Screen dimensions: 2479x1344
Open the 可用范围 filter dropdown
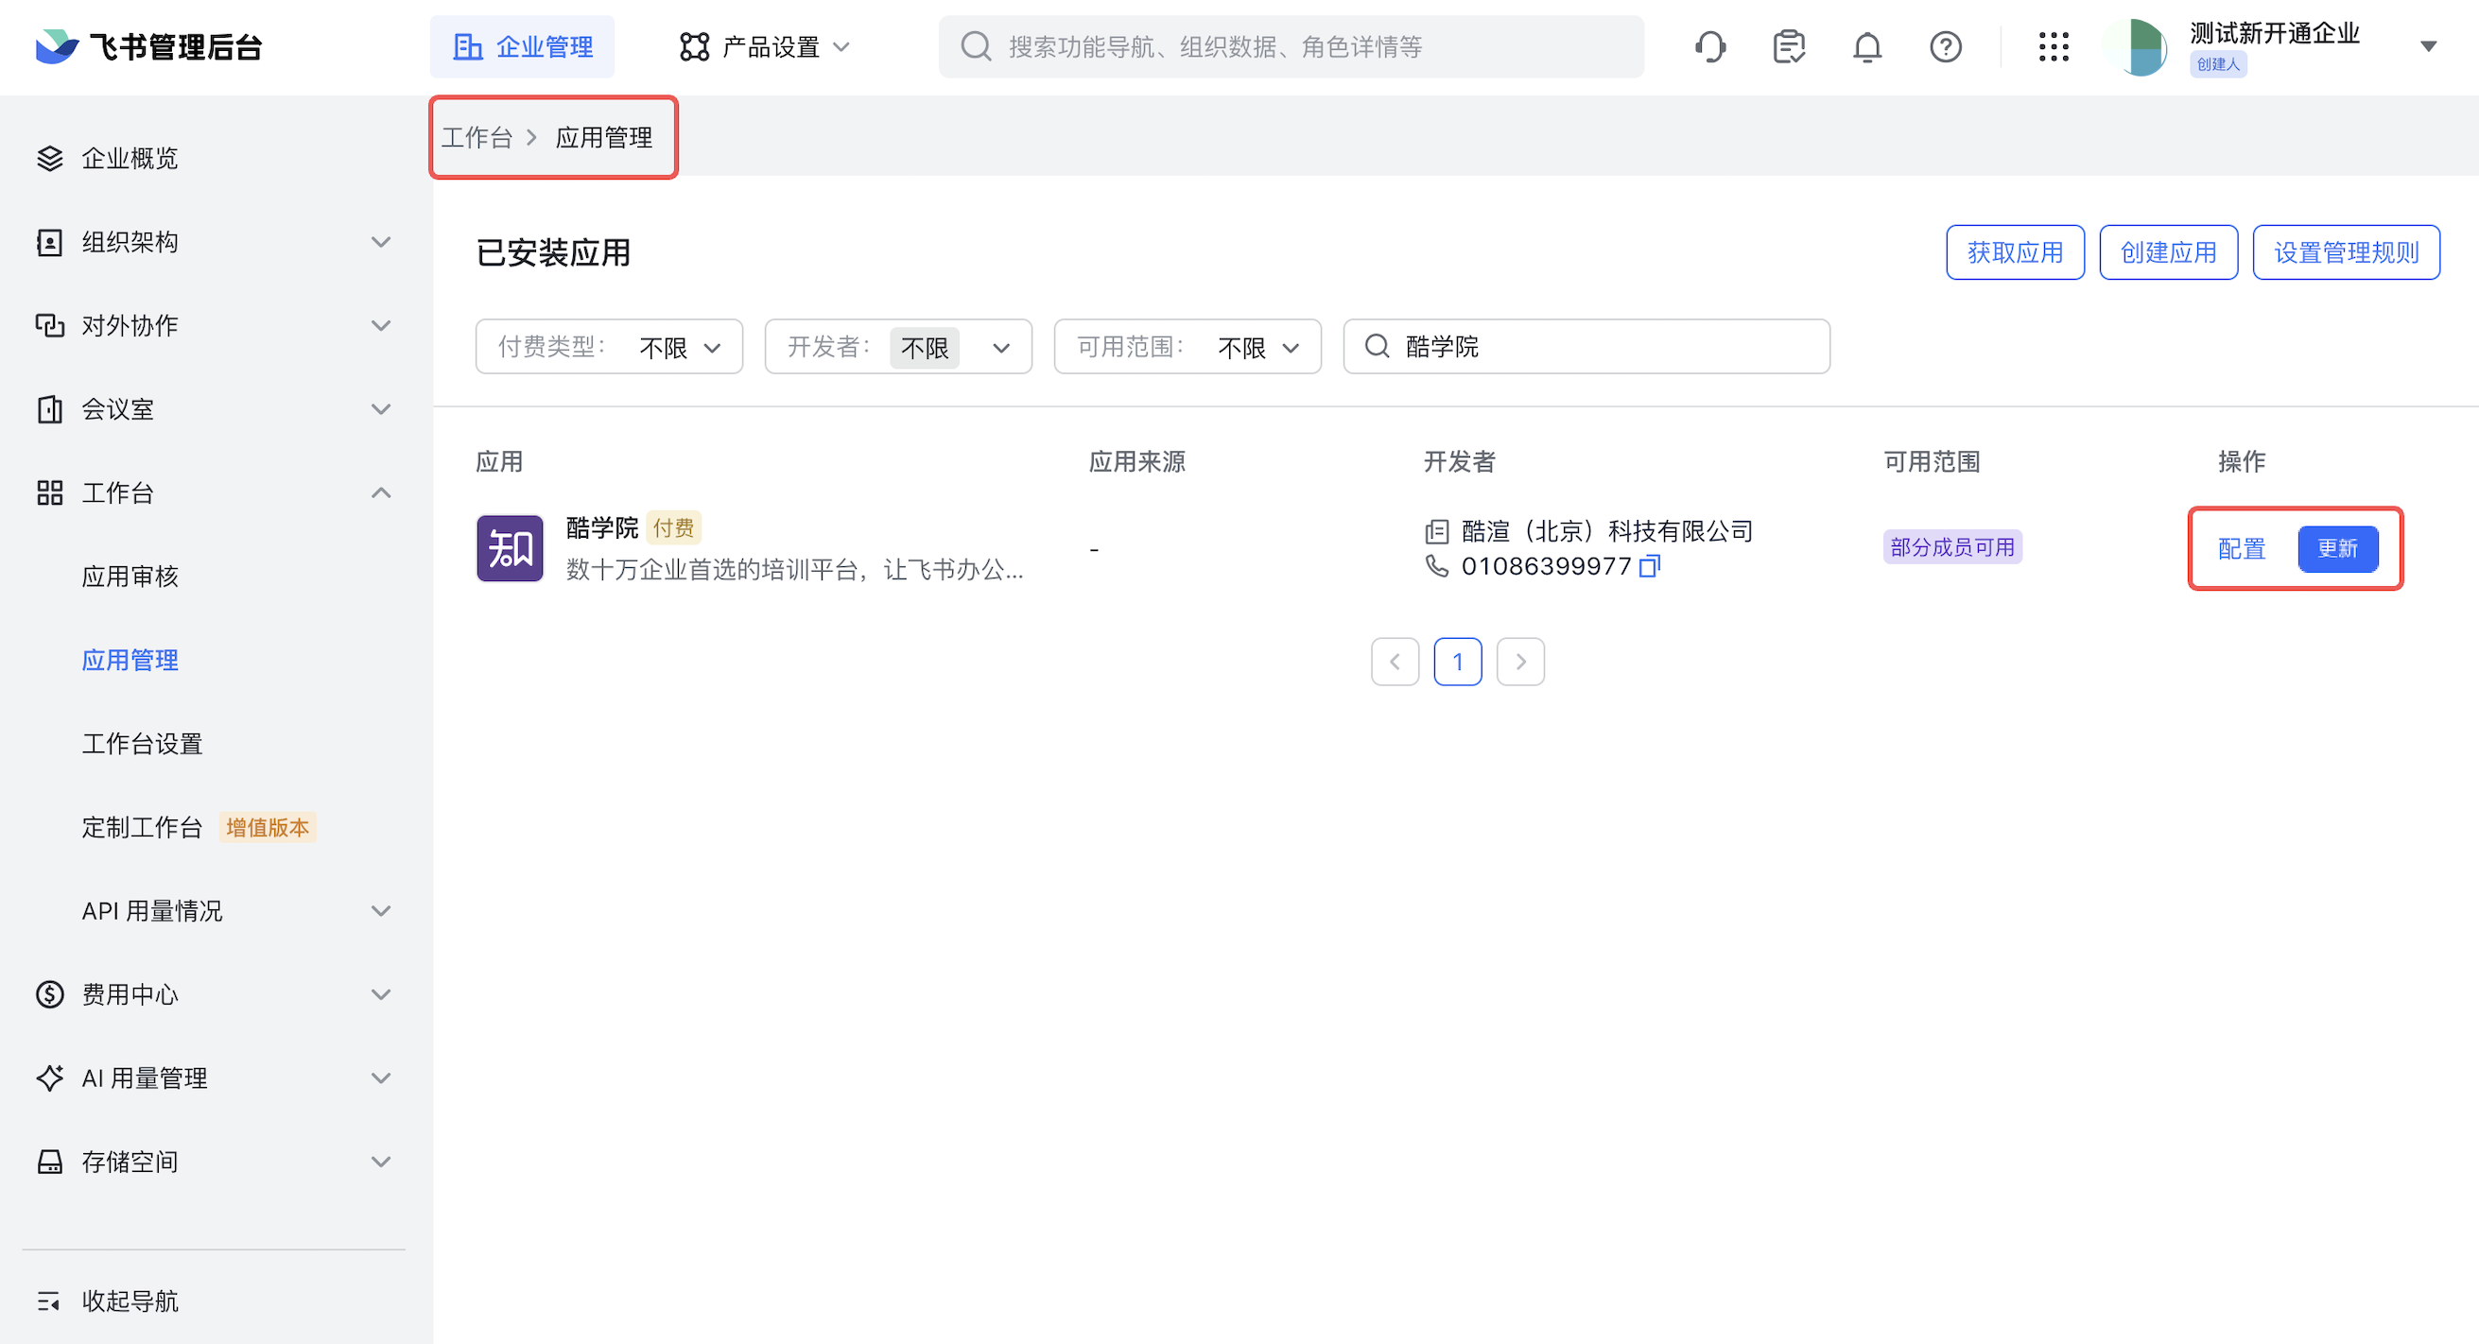pos(1187,346)
